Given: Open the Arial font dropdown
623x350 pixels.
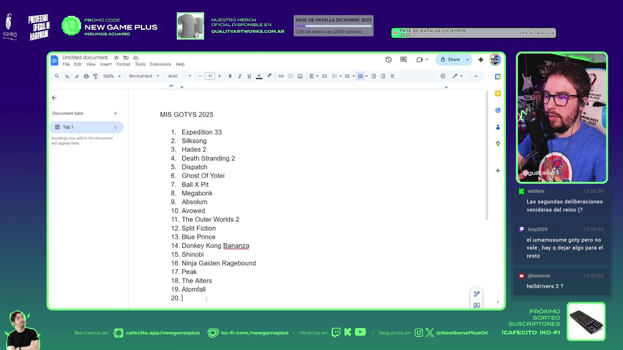Looking at the screenshot, I should 180,76.
